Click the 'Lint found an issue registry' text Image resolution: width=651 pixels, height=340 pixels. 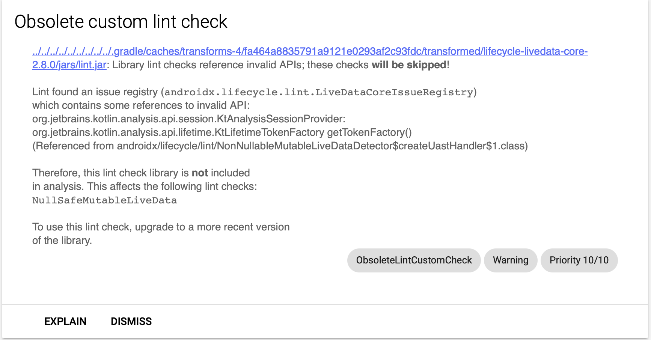95,92
